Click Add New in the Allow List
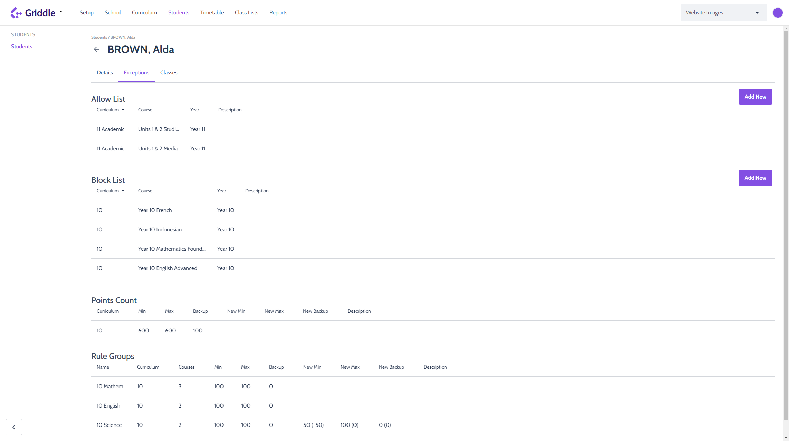Screen dimensions: 789x441 coord(755,97)
